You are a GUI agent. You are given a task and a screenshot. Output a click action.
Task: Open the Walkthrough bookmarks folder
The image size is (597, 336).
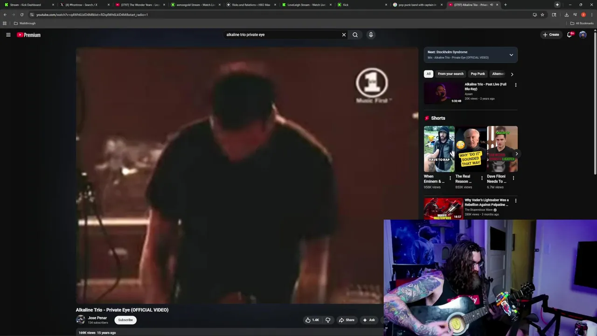click(25, 23)
